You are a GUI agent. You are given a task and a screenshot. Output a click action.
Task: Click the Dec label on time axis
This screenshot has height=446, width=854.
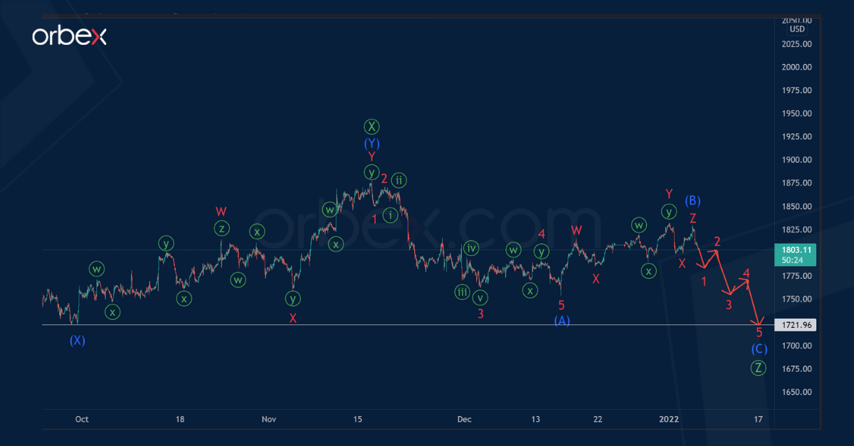[465, 420]
